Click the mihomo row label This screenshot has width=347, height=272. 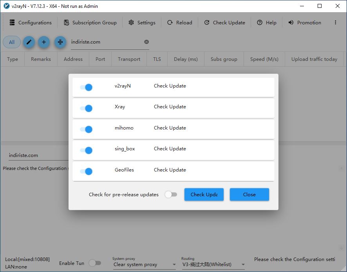[x=124, y=128]
